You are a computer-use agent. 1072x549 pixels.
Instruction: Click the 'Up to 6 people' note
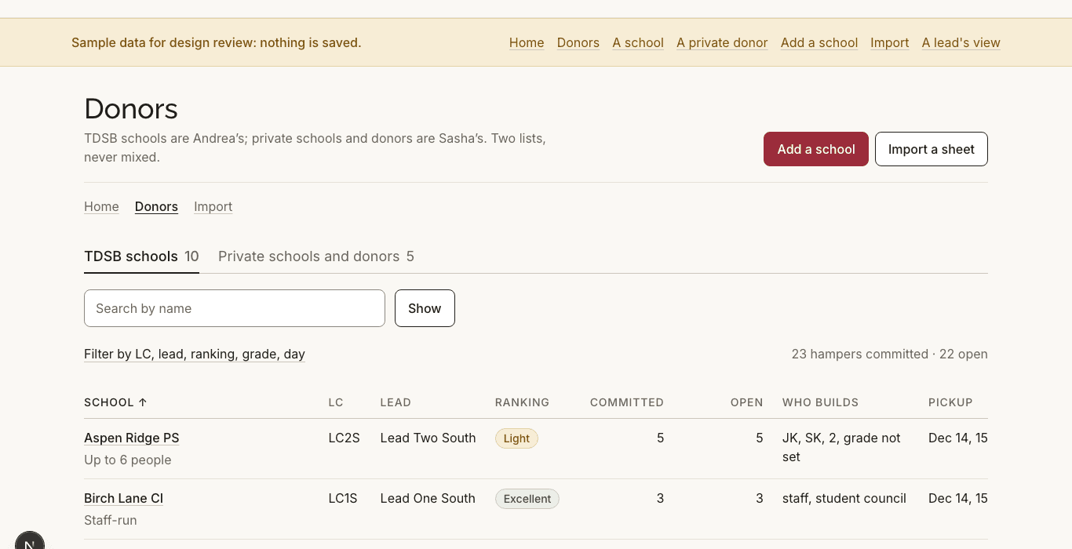coord(128,460)
